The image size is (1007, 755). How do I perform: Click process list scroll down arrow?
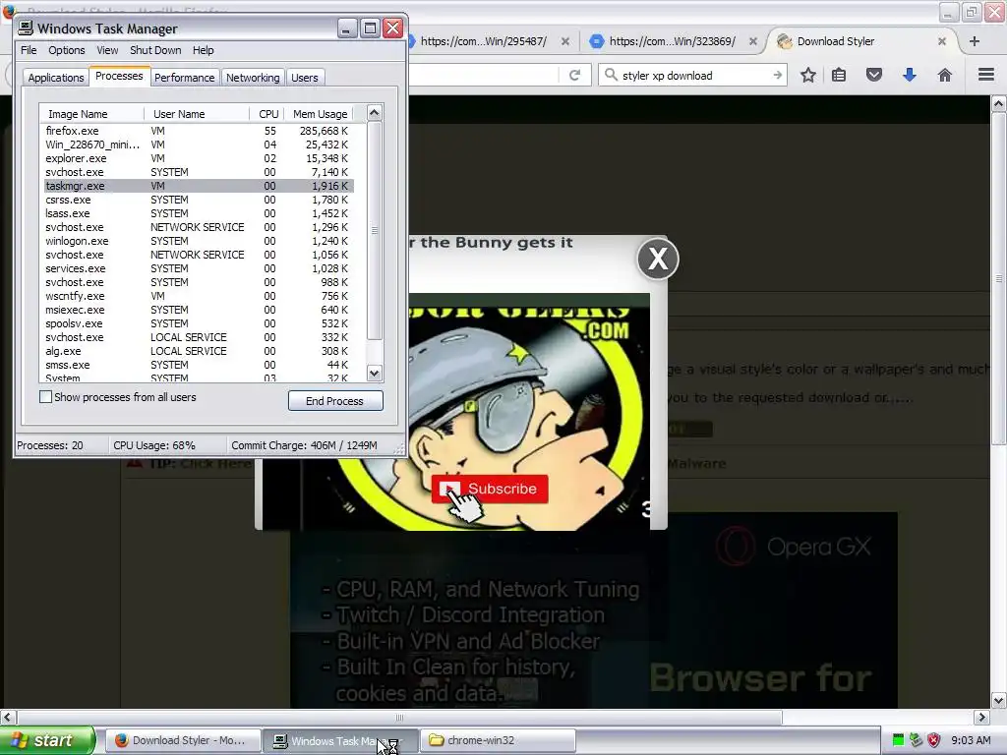375,373
